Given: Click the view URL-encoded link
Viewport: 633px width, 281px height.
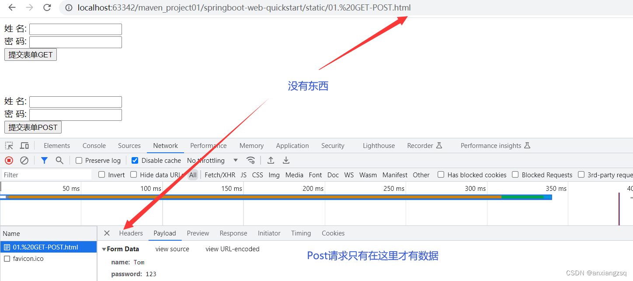Looking at the screenshot, I should point(232,249).
